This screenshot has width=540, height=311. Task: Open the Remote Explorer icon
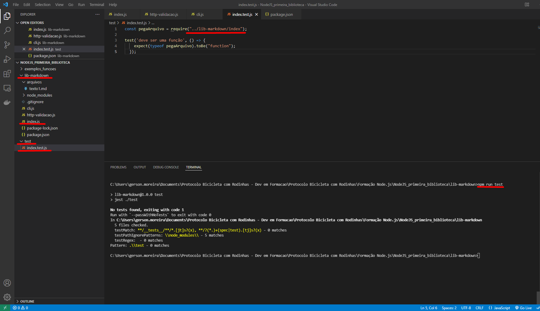click(7, 88)
